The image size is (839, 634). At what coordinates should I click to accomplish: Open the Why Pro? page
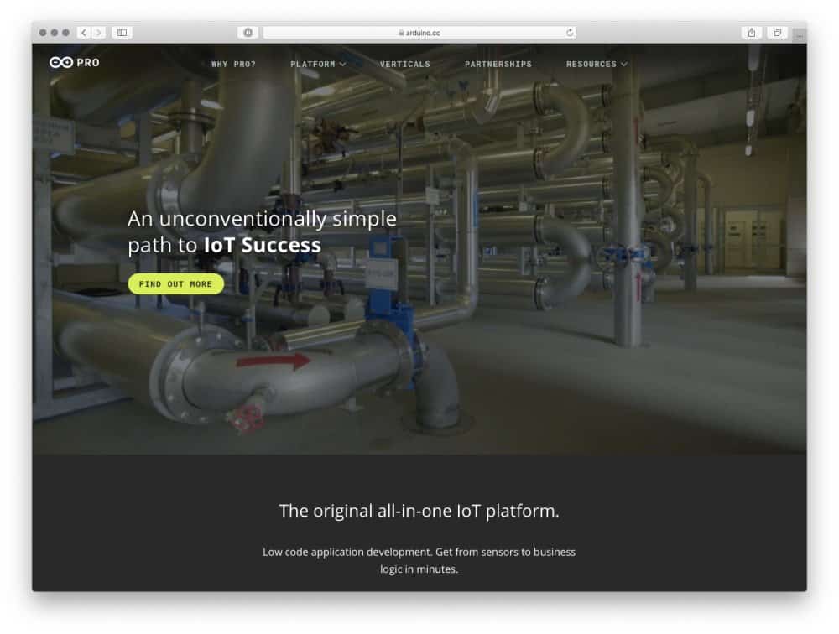pos(233,64)
